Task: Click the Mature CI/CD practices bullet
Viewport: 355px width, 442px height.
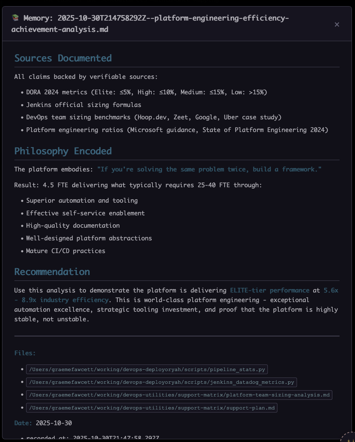Action: 66,251
